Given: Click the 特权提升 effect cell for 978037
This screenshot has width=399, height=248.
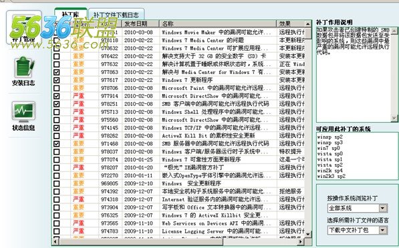Looking at the screenshot, I should [x=290, y=151].
